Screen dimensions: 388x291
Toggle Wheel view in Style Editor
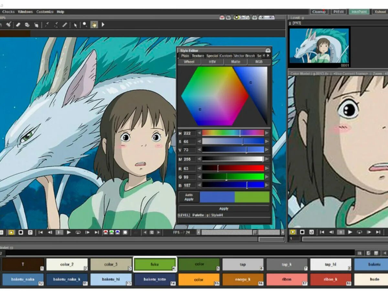pos(189,62)
